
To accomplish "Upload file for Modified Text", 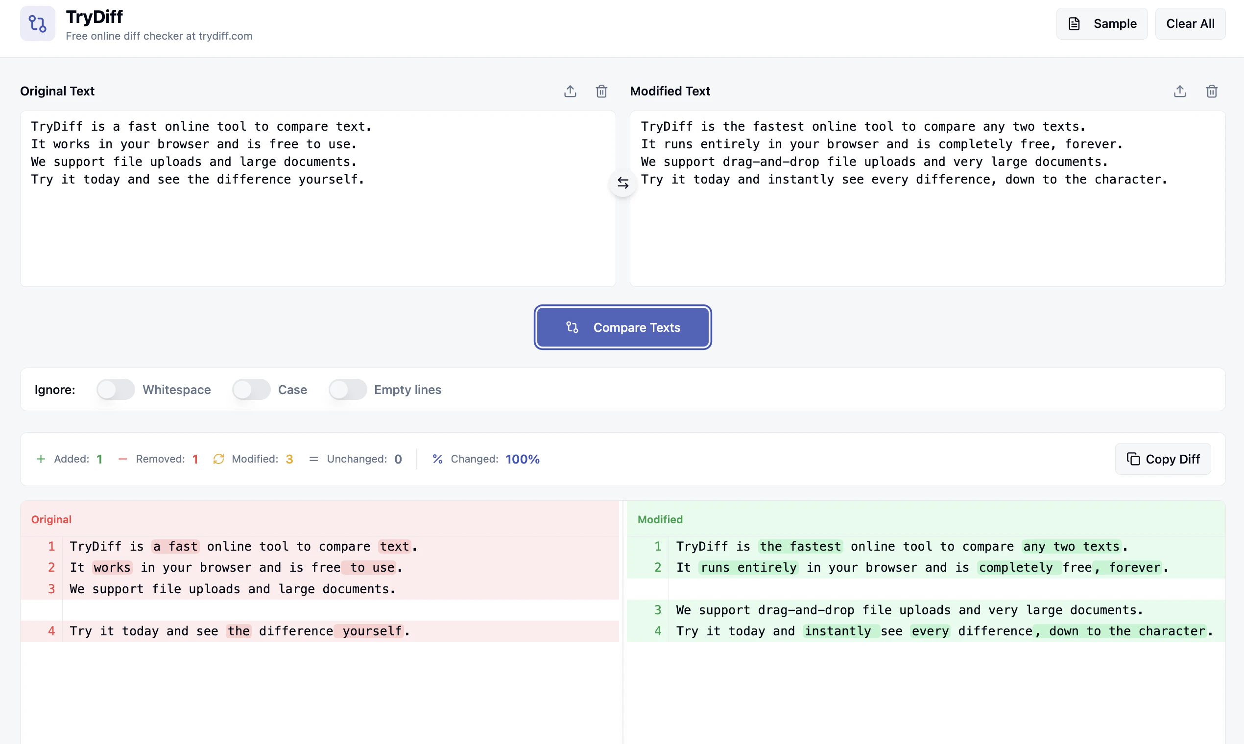I will pyautogui.click(x=1180, y=91).
